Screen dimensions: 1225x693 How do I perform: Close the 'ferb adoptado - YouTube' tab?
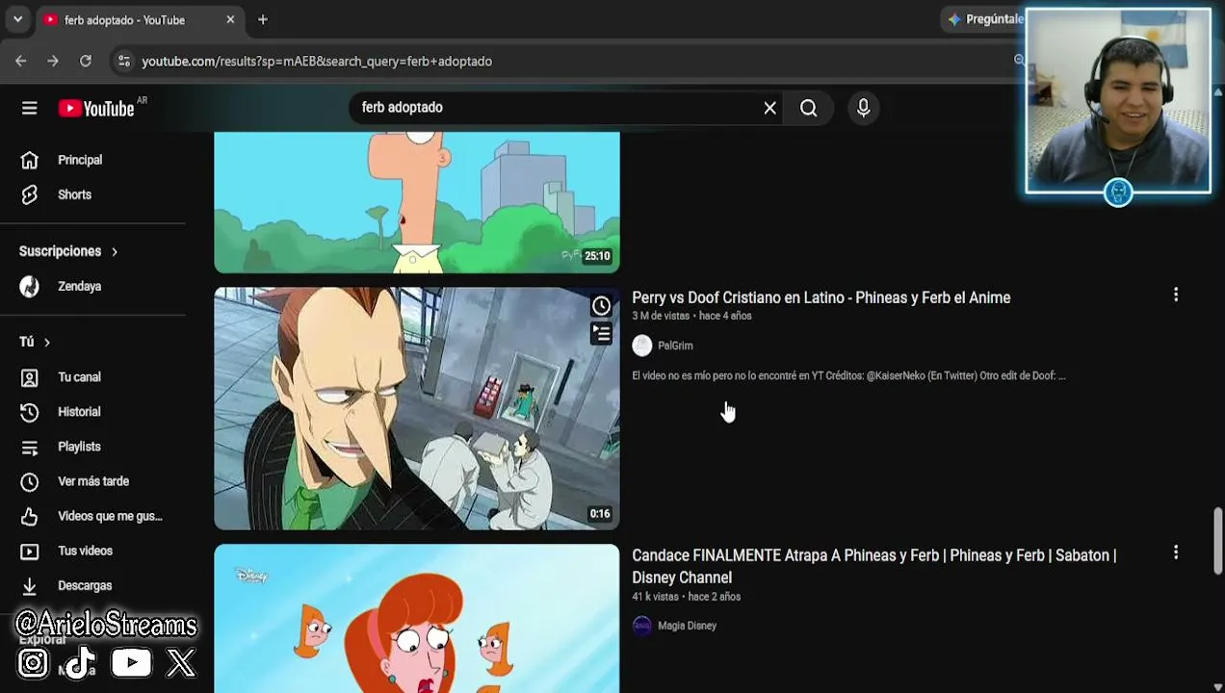point(230,19)
